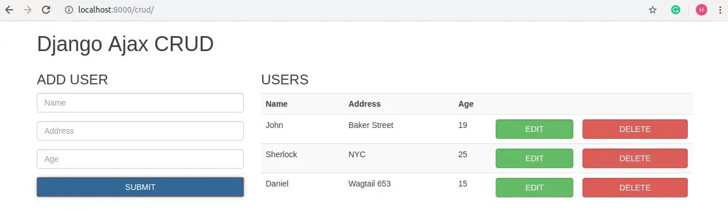This screenshot has width=728, height=210.
Task: Select the Wagtail 653 address cell
Action: pyautogui.click(x=369, y=184)
